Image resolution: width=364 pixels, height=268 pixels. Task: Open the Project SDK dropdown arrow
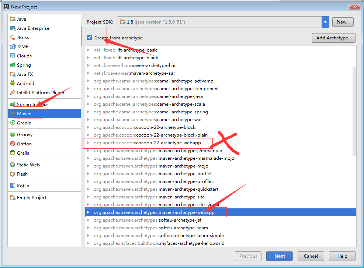click(325, 22)
